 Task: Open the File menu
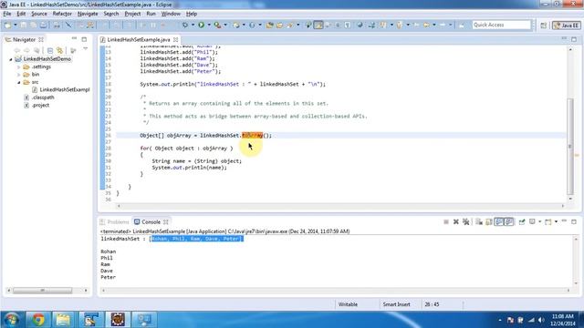pyautogui.click(x=7, y=14)
